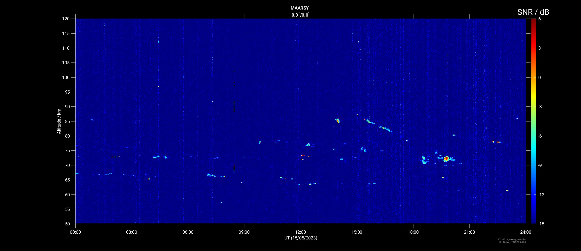Click the MAARSY plot title

(299, 8)
